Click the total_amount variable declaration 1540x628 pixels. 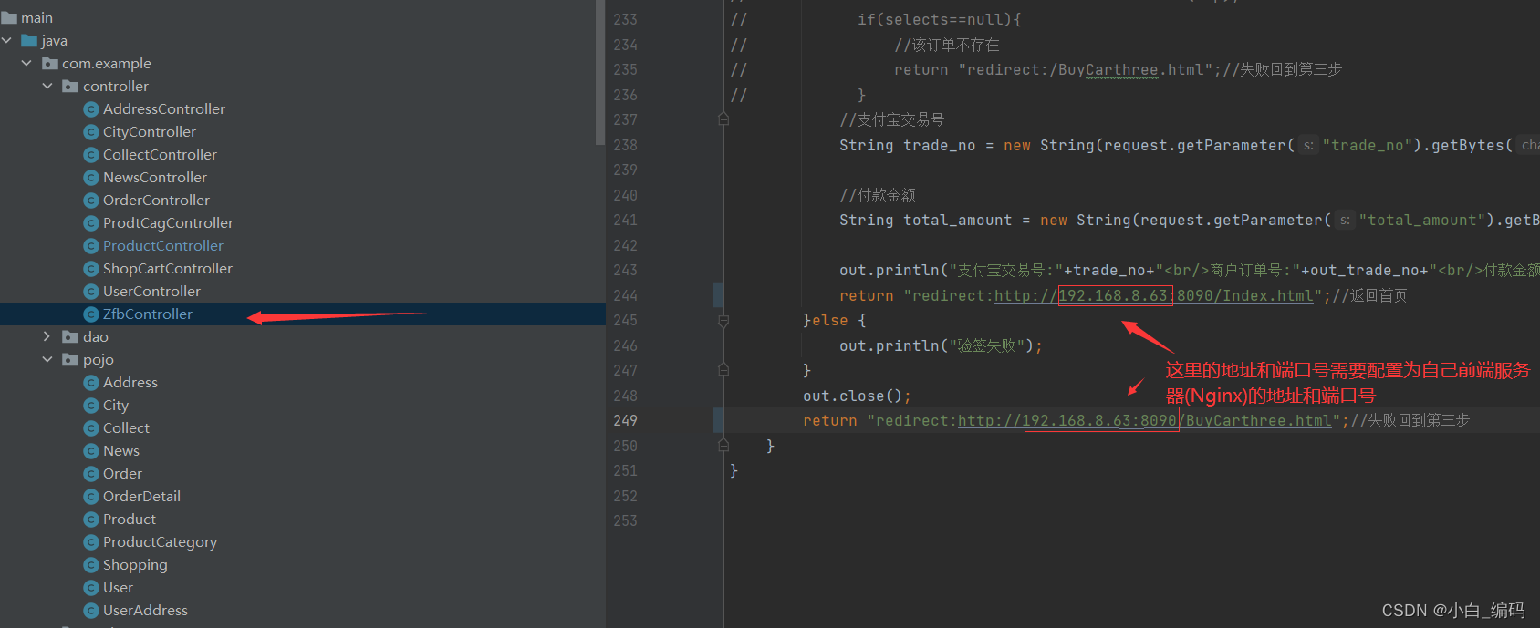click(x=957, y=220)
